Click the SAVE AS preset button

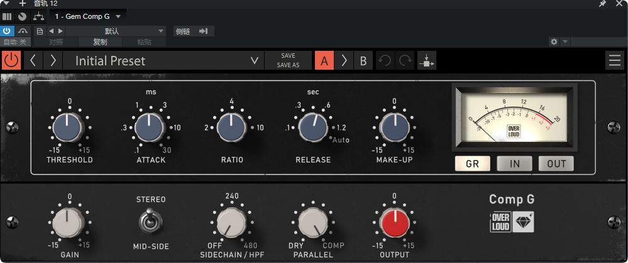click(x=288, y=65)
